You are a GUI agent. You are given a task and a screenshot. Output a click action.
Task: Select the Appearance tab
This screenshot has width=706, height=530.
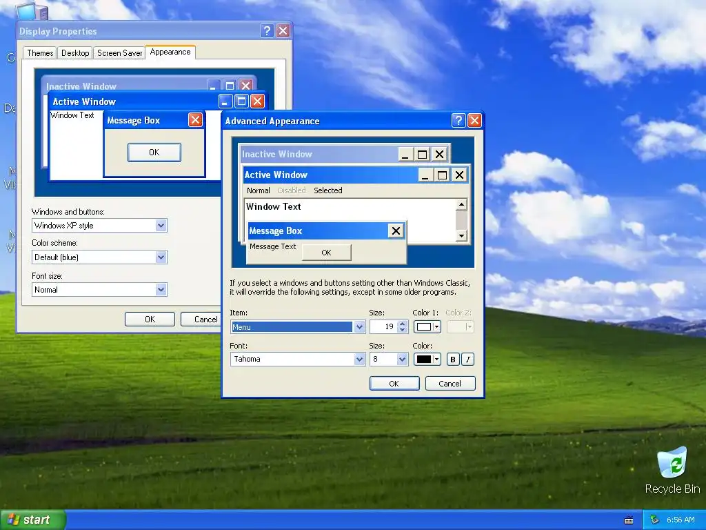tap(170, 52)
